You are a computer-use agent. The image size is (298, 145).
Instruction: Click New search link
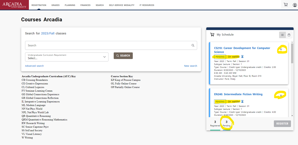point(191,66)
